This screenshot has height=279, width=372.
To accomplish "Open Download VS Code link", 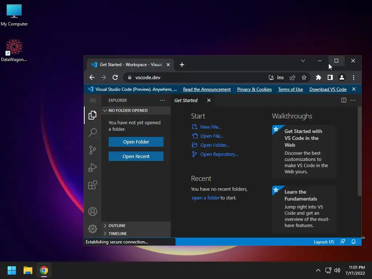I will pos(328,89).
